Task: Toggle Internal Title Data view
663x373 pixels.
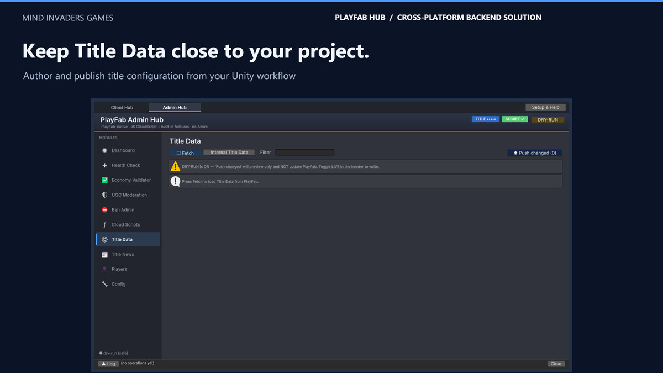Action: pyautogui.click(x=229, y=153)
